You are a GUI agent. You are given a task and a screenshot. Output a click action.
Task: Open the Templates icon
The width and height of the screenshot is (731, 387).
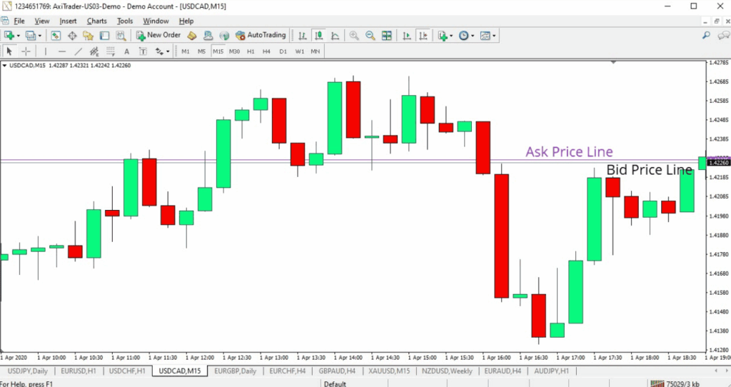[x=485, y=36]
